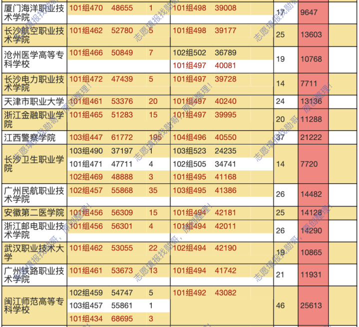Click rank value 53673
Viewport: 359px width, 327px height.
tap(122, 270)
